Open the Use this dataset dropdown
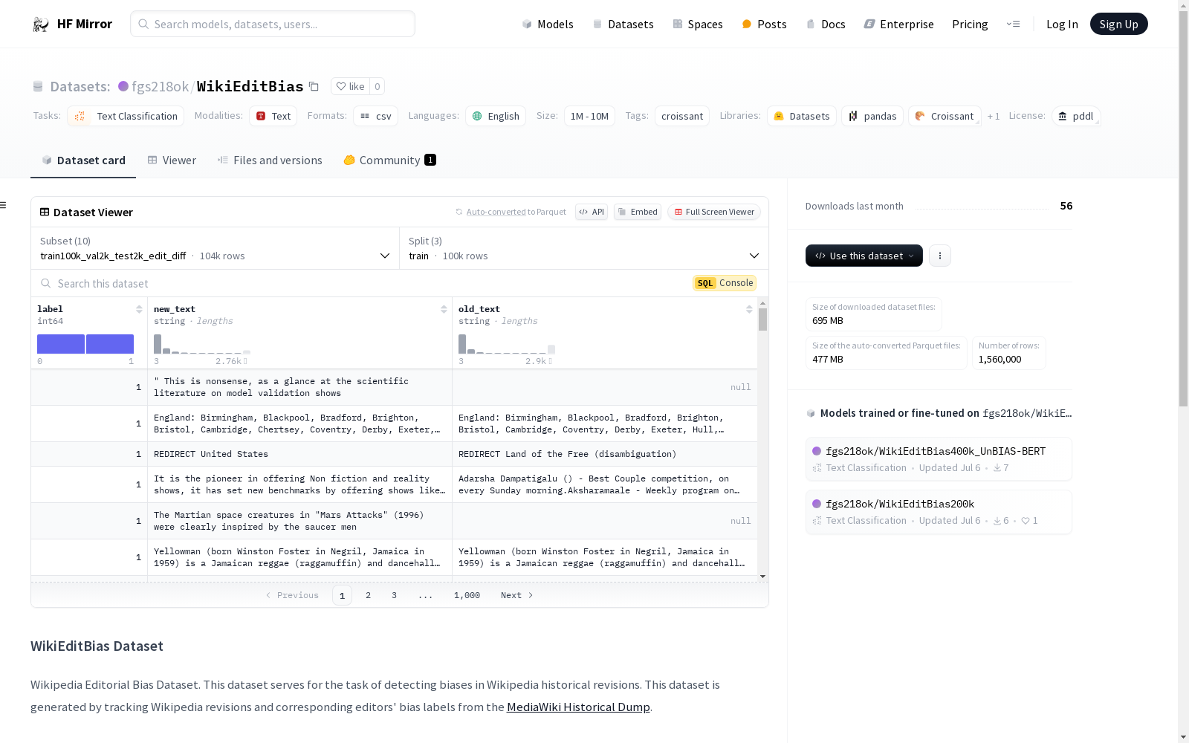This screenshot has width=1189, height=743. coord(864,256)
